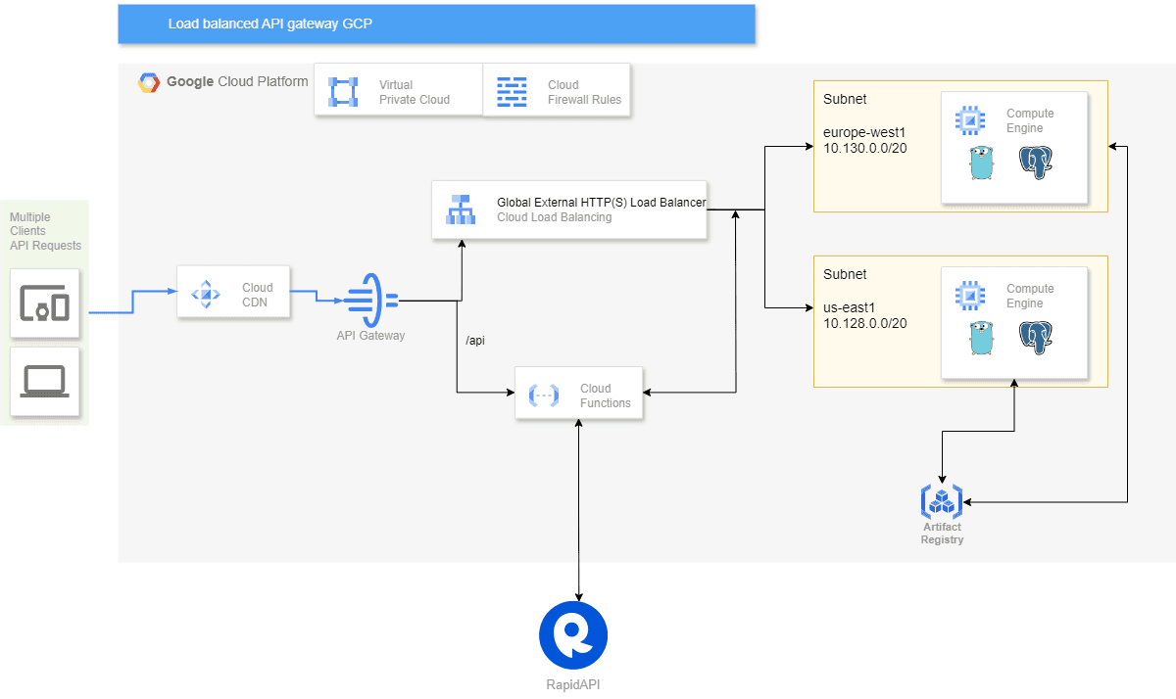Click the Google Cloud Platform logo

pos(149,82)
